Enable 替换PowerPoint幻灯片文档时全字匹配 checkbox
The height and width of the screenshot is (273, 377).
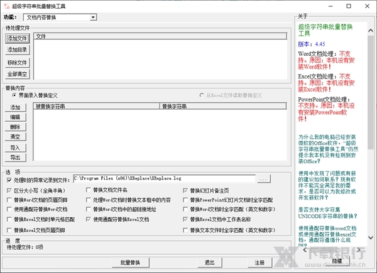point(185,200)
